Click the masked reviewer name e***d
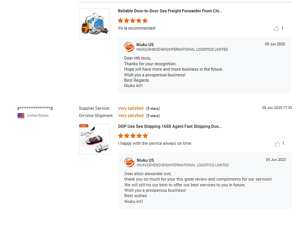308x231 pixels. [x=35, y=108]
